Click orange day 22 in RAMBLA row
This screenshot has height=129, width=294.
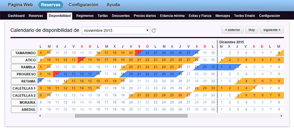click(147, 67)
